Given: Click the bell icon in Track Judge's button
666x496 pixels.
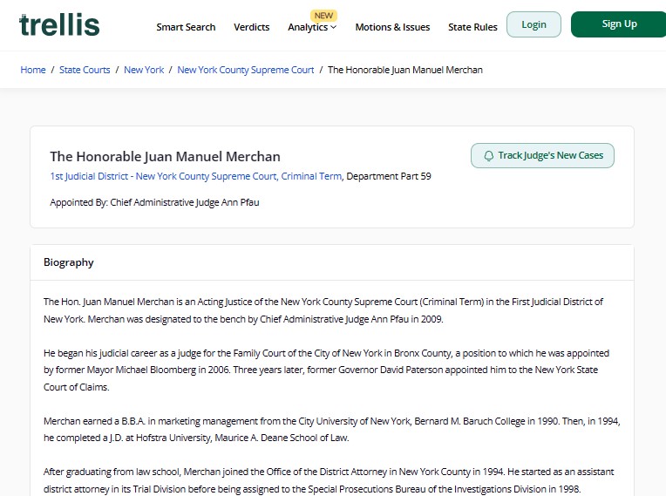Looking at the screenshot, I should tap(489, 156).
